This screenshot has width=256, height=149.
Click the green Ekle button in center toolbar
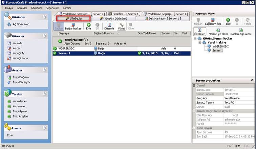coord(88,26)
